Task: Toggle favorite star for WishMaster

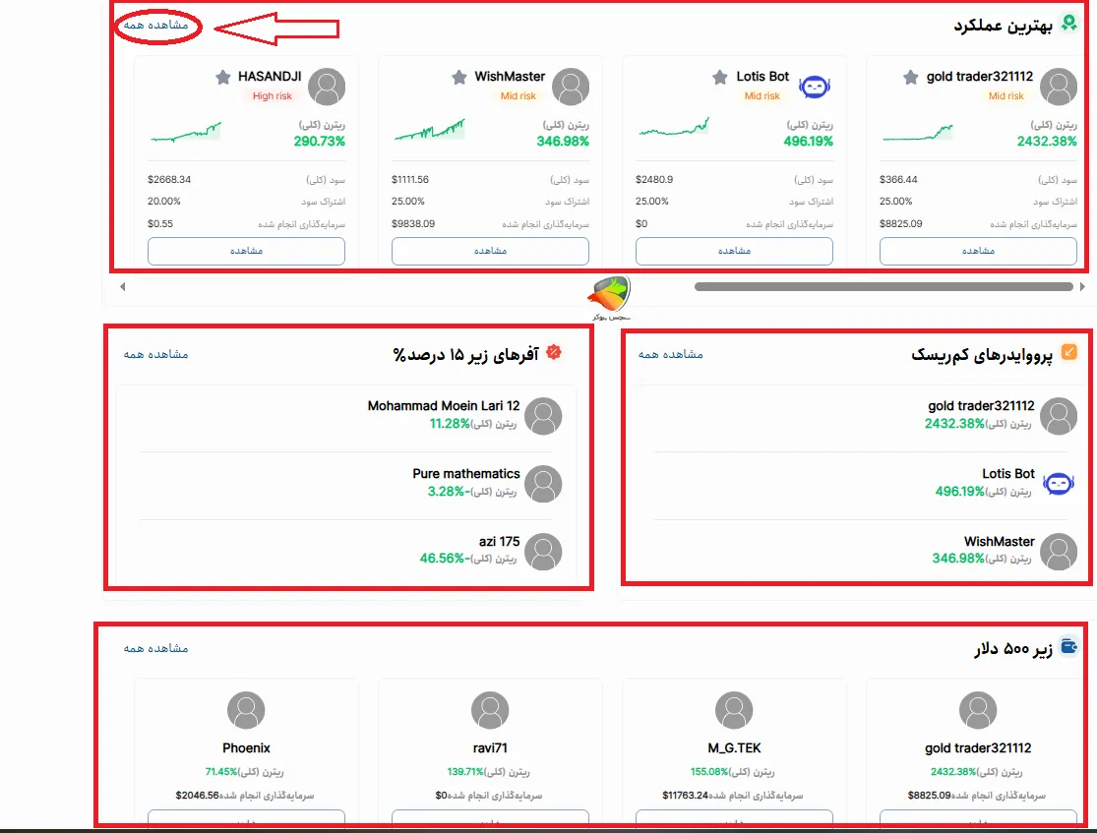Action: [x=458, y=78]
